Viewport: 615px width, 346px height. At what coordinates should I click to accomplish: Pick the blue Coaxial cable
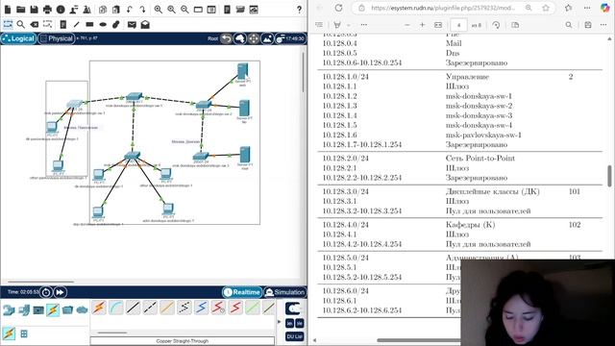pyautogui.click(x=201, y=308)
